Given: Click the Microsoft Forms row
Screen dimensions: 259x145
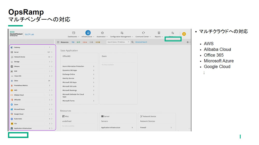Looking at the screenshot, I should (x=78, y=101).
